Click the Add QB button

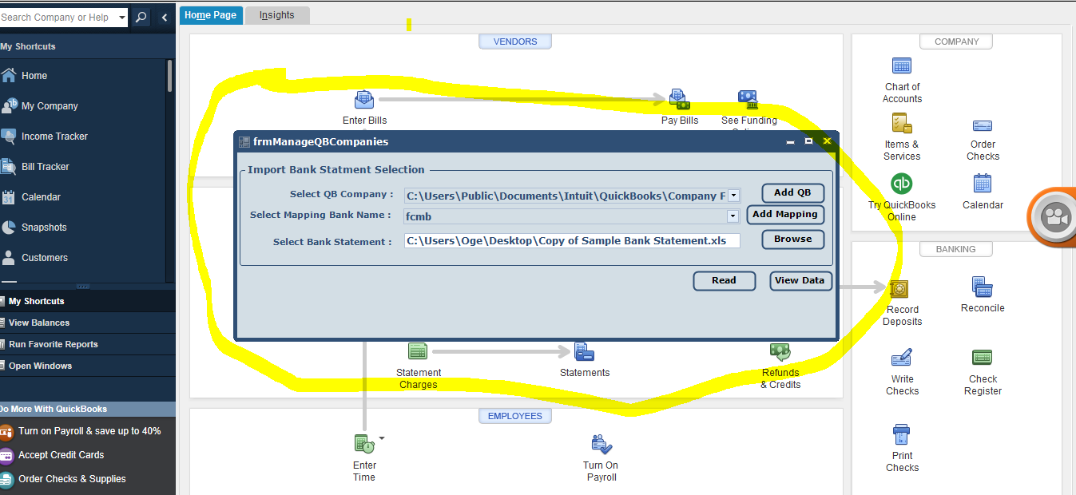792,192
